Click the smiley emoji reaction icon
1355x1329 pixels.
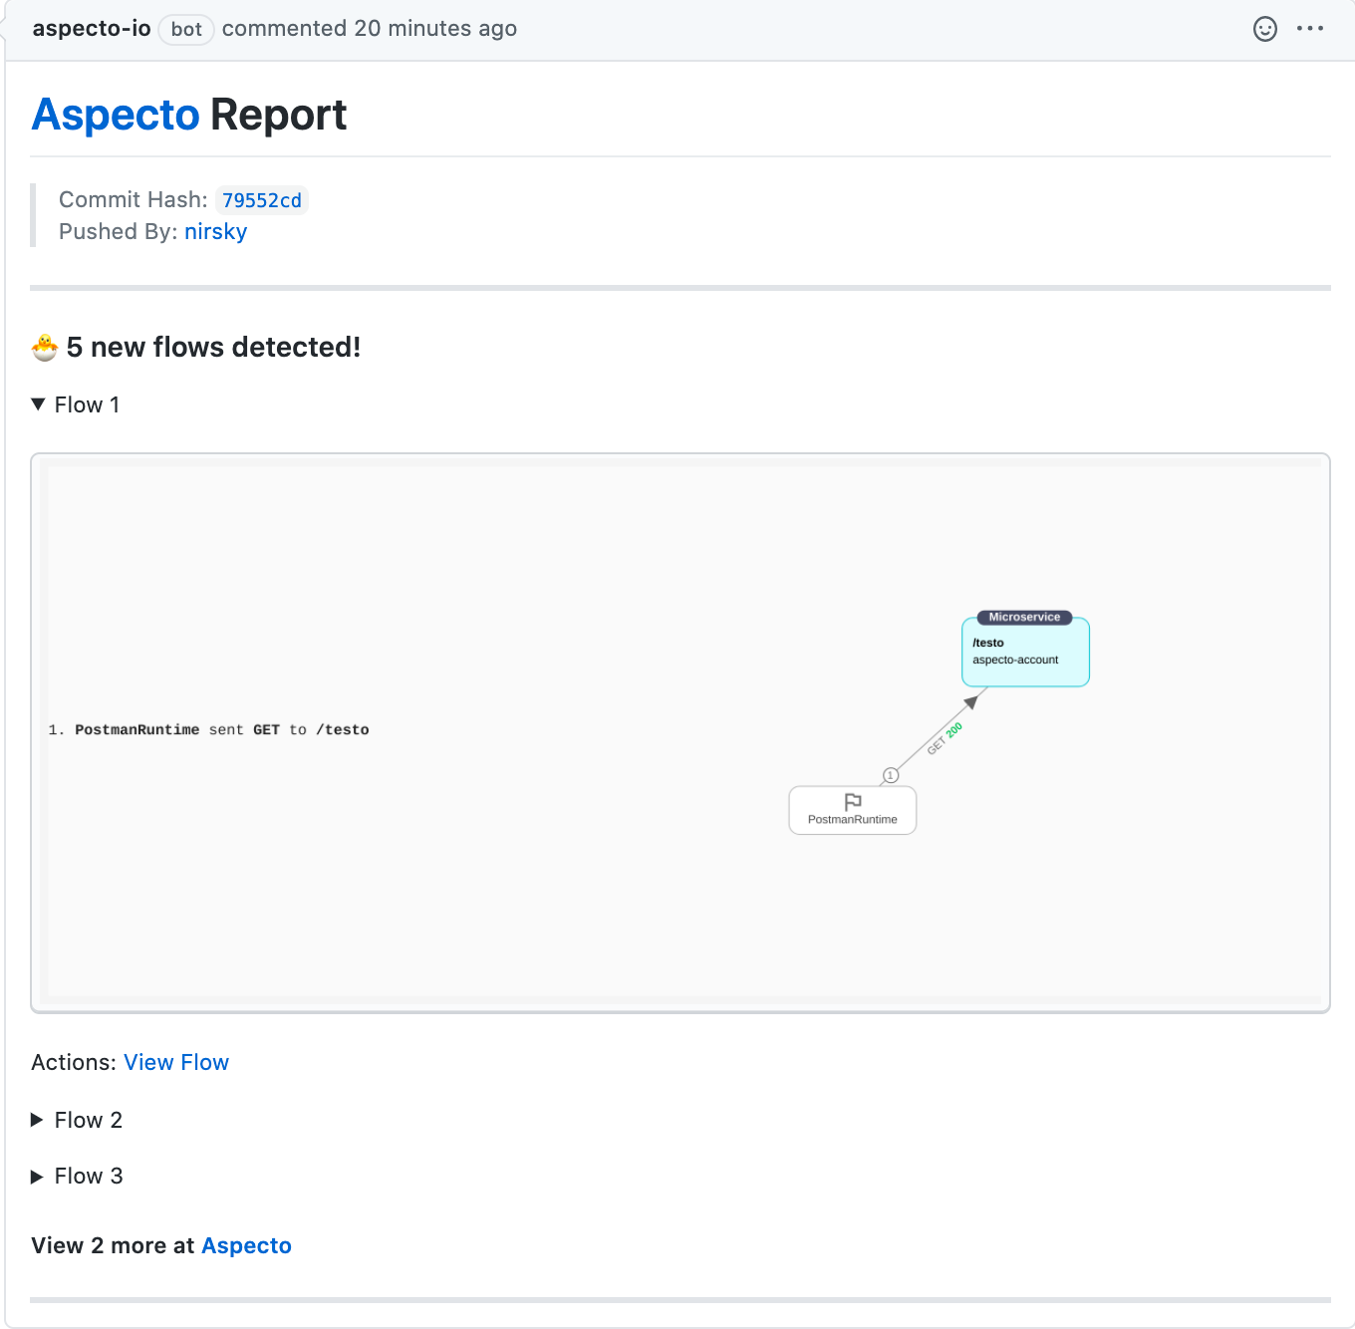(x=1264, y=29)
